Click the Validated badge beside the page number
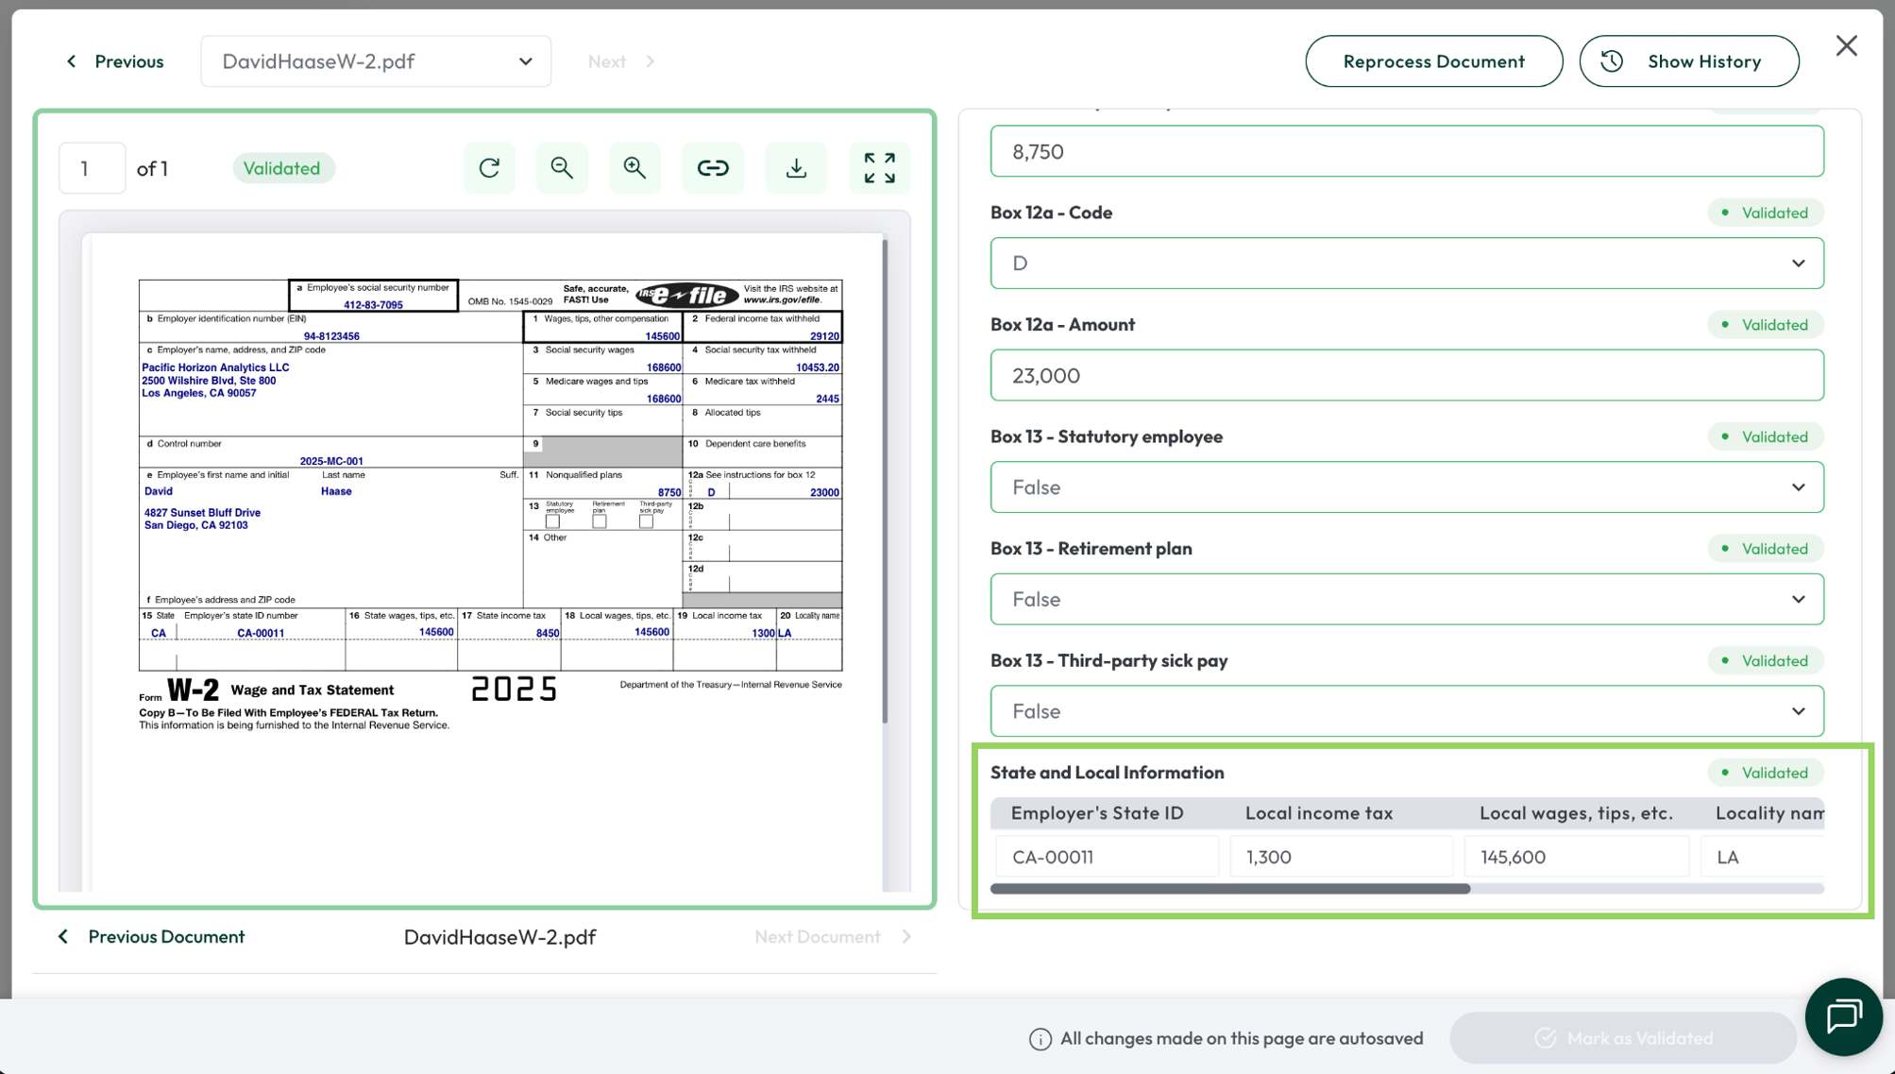This screenshot has width=1895, height=1074. [282, 168]
